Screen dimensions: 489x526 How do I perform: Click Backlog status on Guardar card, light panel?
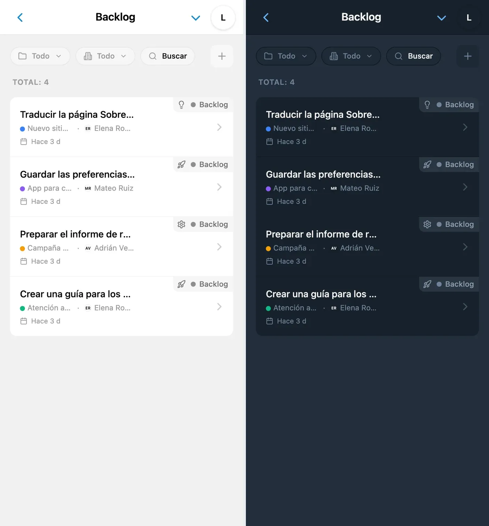coord(209,165)
